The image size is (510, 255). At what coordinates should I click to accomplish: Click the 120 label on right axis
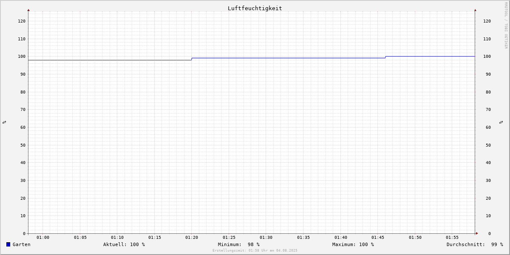487,21
